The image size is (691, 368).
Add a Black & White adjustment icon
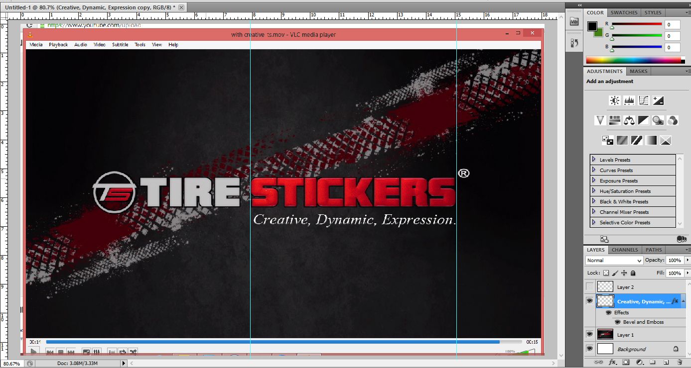tap(644, 120)
